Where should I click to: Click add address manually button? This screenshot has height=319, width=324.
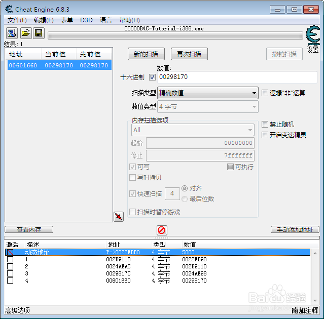pos(295,229)
